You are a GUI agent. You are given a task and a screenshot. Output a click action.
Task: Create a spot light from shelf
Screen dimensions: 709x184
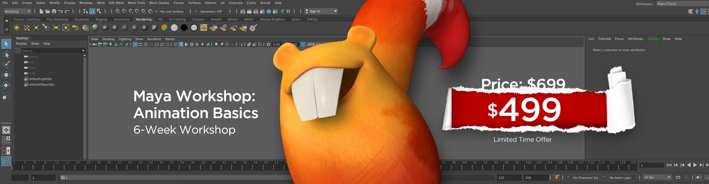point(46,28)
